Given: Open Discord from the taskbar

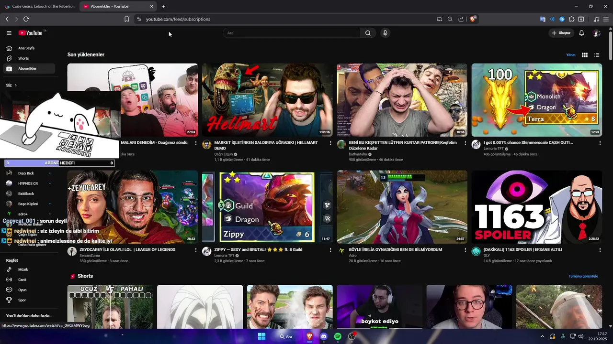Looking at the screenshot, I should [324, 336].
